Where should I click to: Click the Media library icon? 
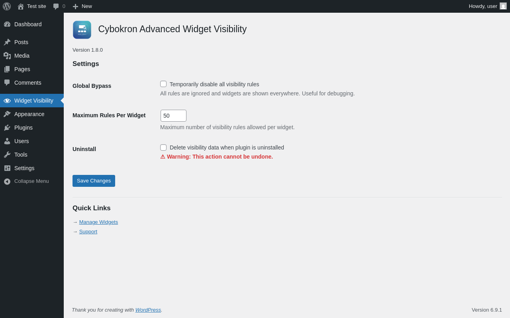coord(7,56)
